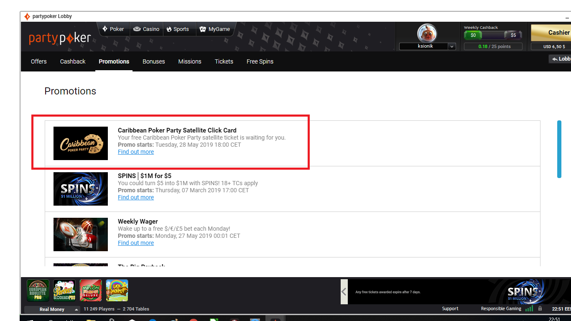Open the Real Money mode dropdown

pos(52,309)
